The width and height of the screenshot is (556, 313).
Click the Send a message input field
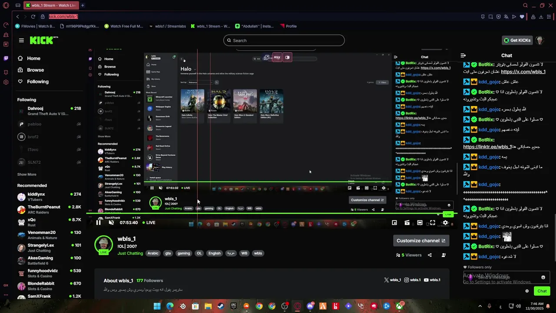pos(506,277)
